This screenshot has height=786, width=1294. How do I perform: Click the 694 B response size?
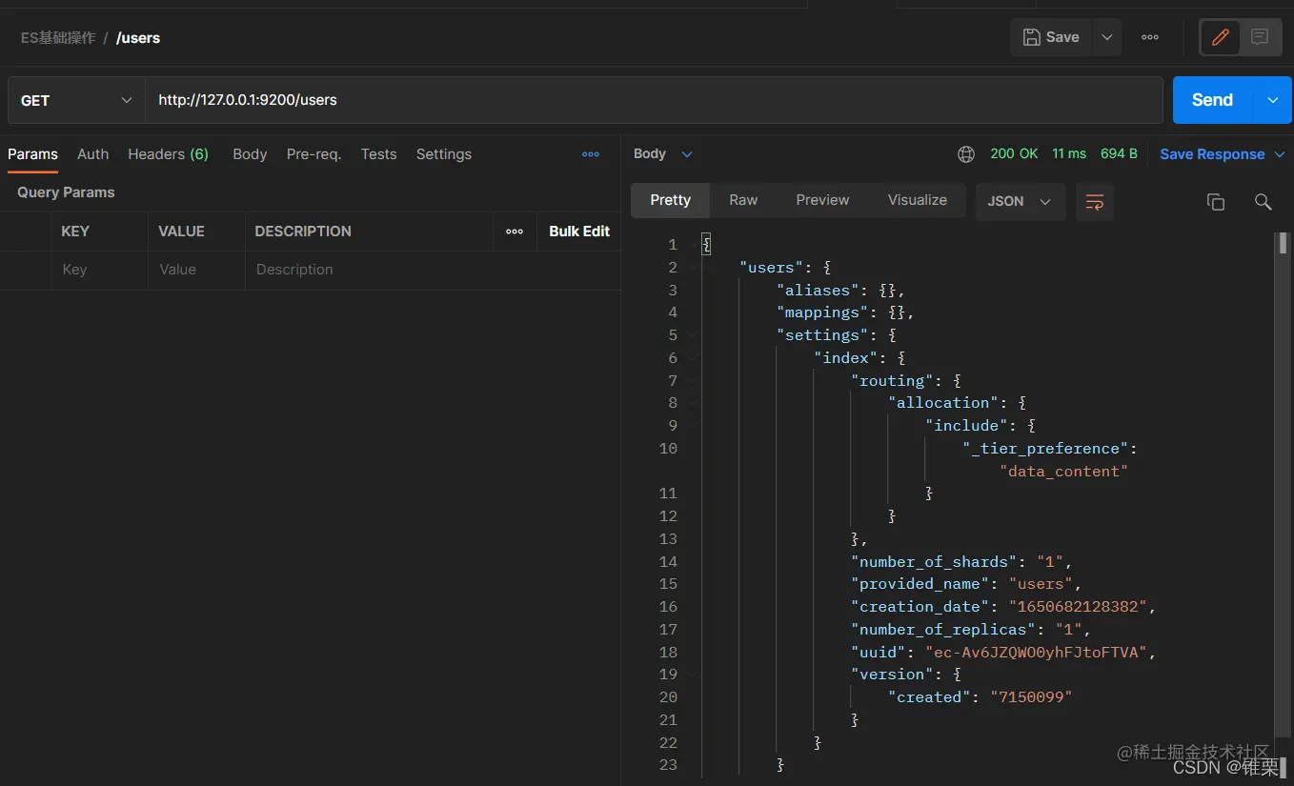click(x=1119, y=153)
